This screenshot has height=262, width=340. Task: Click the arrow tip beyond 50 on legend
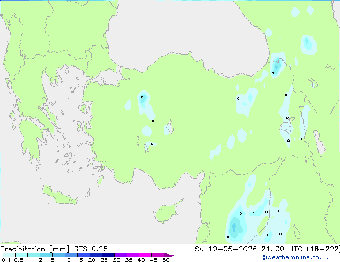[170, 255]
